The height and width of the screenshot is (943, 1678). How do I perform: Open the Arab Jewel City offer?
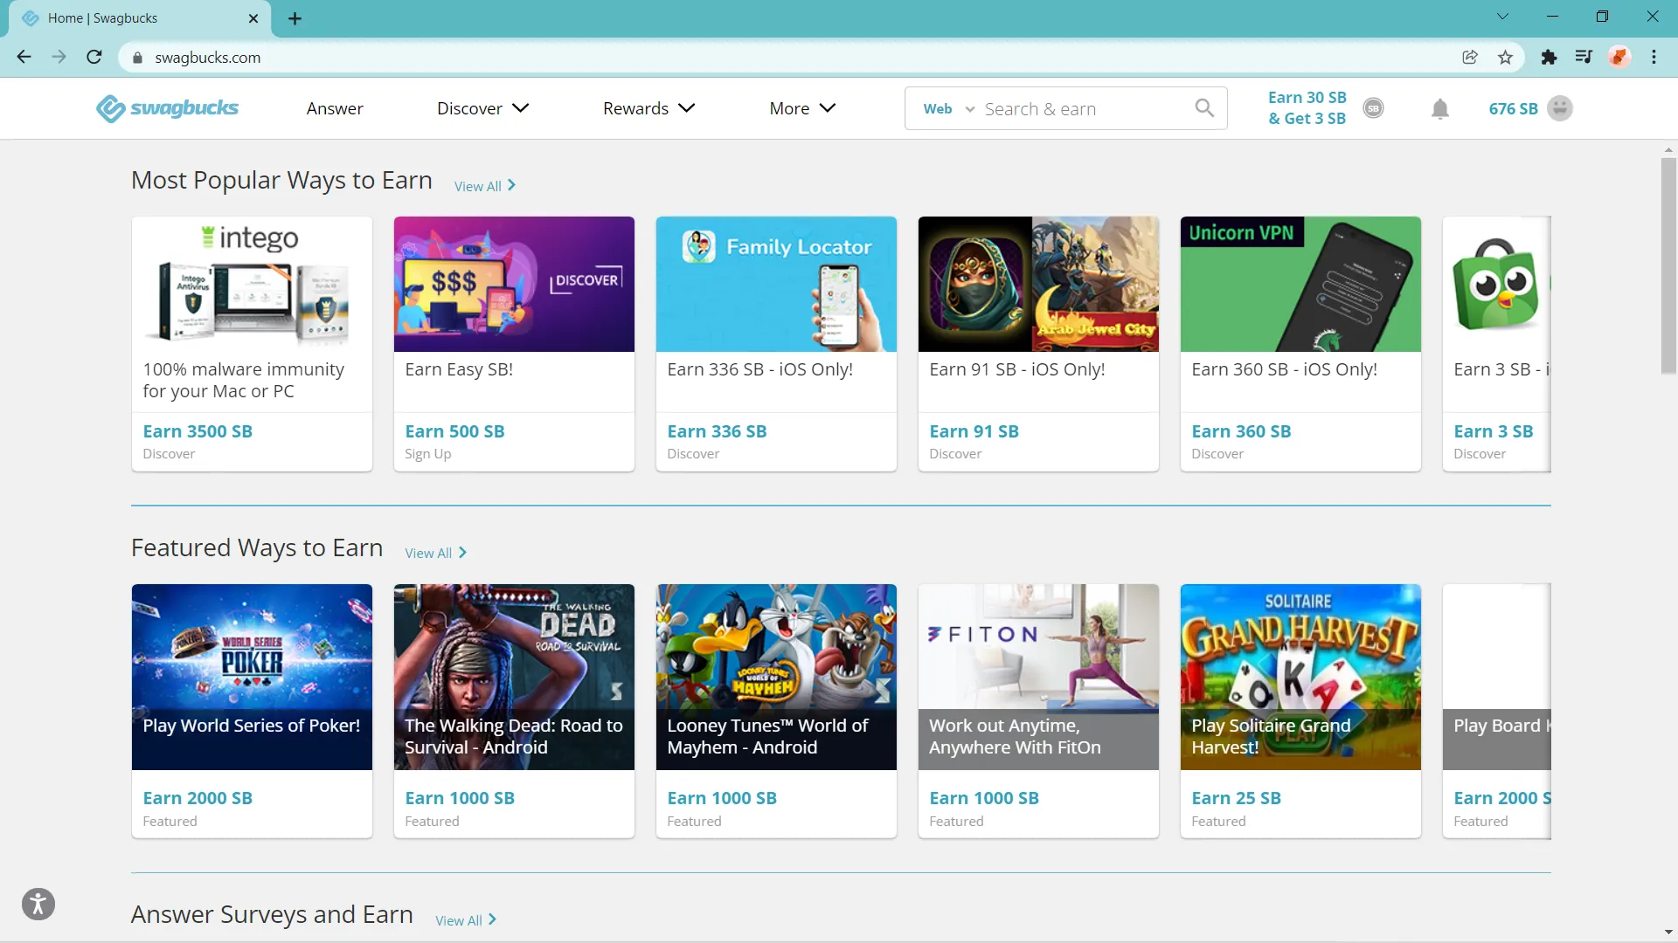[1038, 344]
